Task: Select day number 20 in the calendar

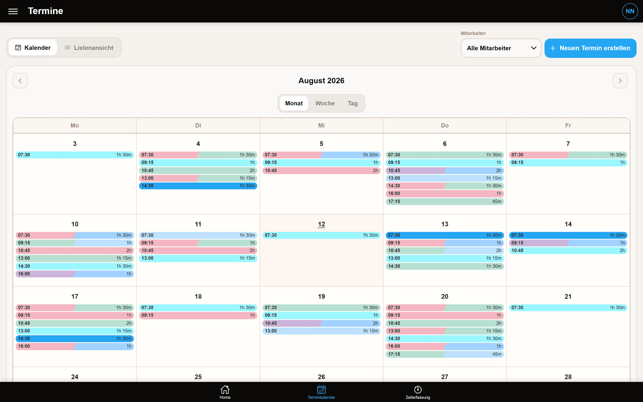Action: click(x=445, y=296)
